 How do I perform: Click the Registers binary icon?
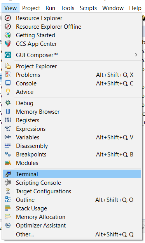click(8, 120)
